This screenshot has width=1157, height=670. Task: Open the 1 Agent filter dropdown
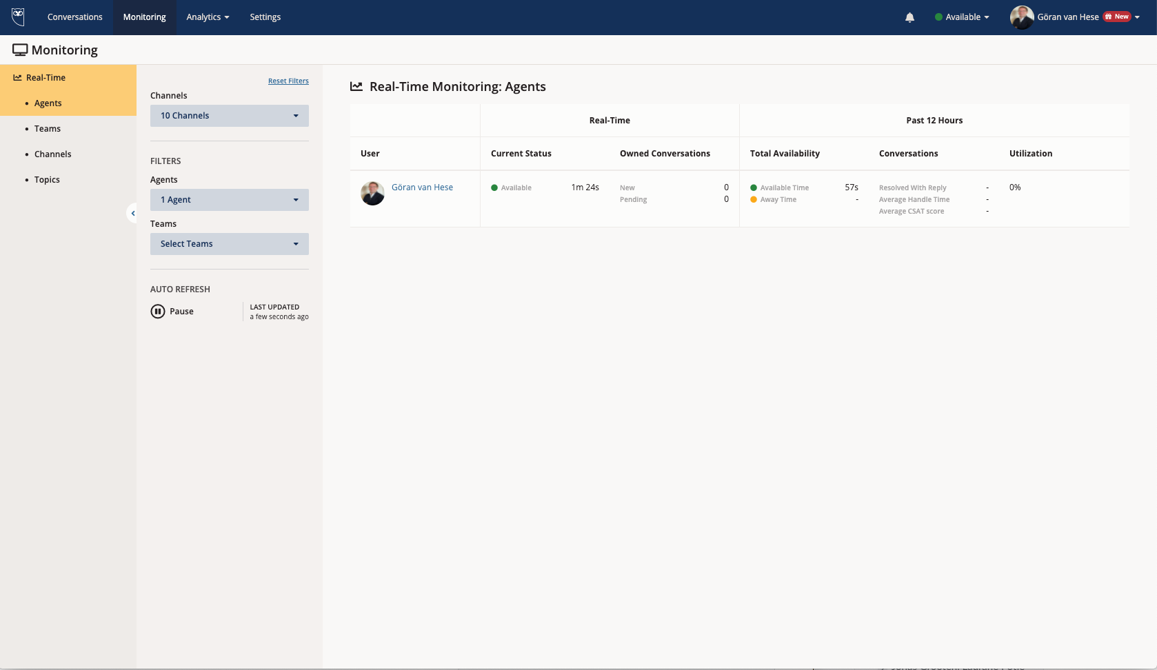(x=229, y=200)
